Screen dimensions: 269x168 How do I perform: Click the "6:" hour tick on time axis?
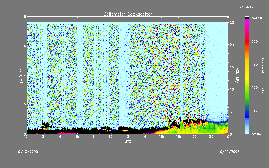[77, 137]
